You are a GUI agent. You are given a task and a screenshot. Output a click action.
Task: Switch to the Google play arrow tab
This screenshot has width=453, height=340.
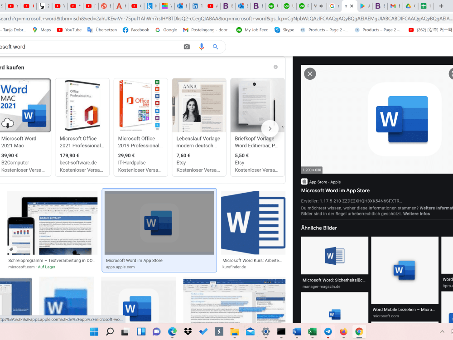[x=365, y=6]
